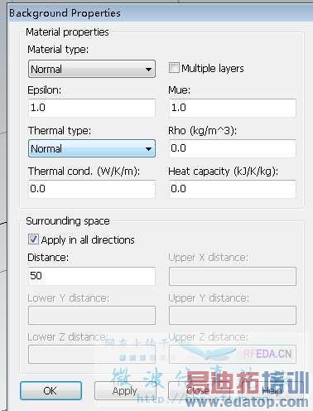This screenshot has height=411, width=313.
Task: Open the Material type dropdown
Action: 92,69
